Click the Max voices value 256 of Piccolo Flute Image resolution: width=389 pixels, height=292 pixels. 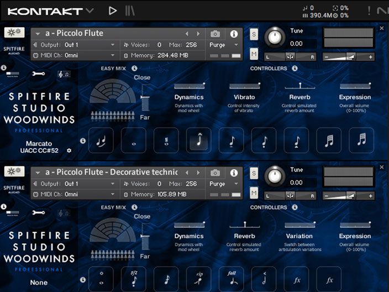tap(191, 45)
